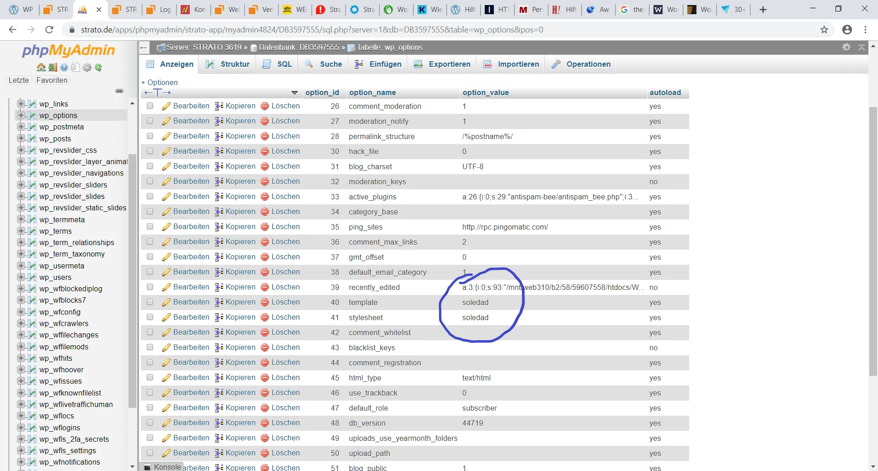Viewport: 878px width, 471px height.
Task: Click the wp_posts table structure icon
Action: (x=32, y=138)
